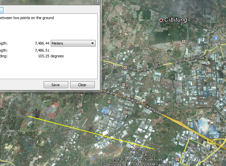Click the blue transit station icon
The height and width of the screenshot is (166, 226).
(x=216, y=38)
